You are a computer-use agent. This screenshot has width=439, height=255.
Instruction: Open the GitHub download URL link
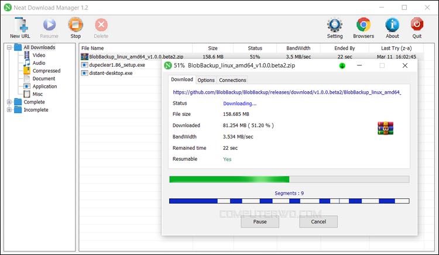287,92
